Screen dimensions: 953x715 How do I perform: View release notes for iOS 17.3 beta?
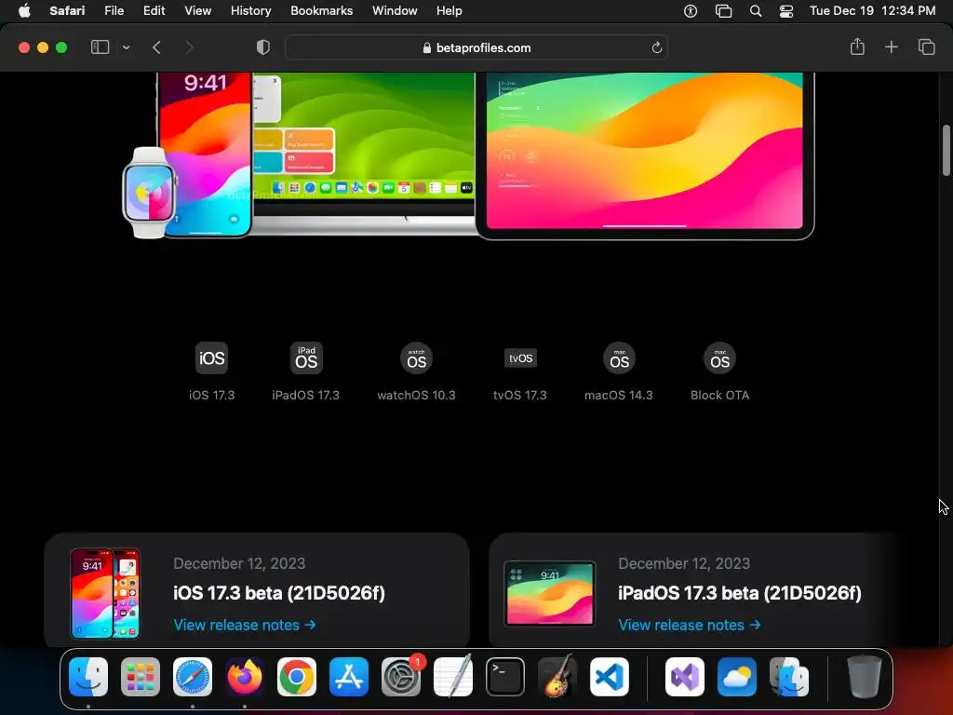245,625
